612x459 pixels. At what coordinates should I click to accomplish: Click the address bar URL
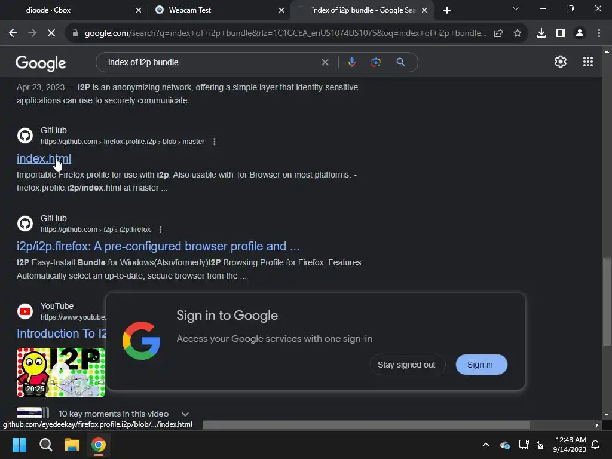click(286, 33)
